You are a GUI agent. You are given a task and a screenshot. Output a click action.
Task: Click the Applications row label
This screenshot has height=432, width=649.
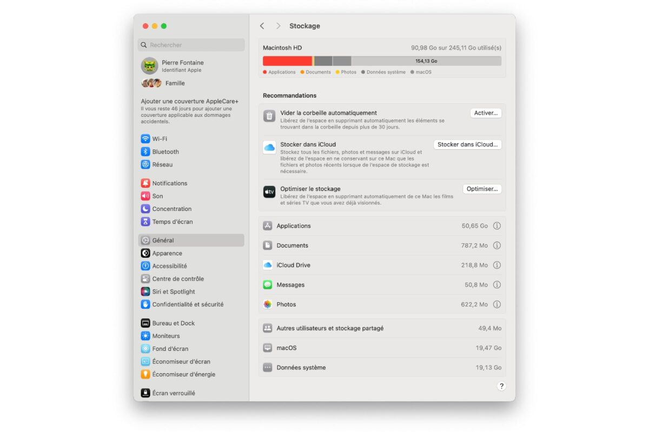click(x=294, y=226)
